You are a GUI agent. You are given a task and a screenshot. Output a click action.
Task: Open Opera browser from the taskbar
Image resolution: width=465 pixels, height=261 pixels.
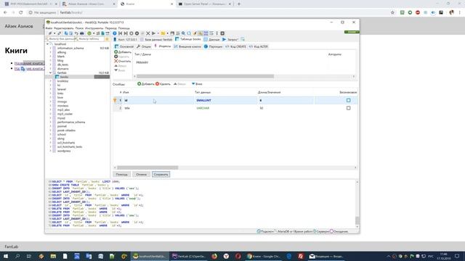[x=238, y=256]
